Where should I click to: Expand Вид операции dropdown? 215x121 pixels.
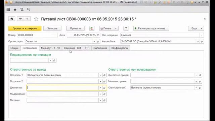(x=202, y=35)
